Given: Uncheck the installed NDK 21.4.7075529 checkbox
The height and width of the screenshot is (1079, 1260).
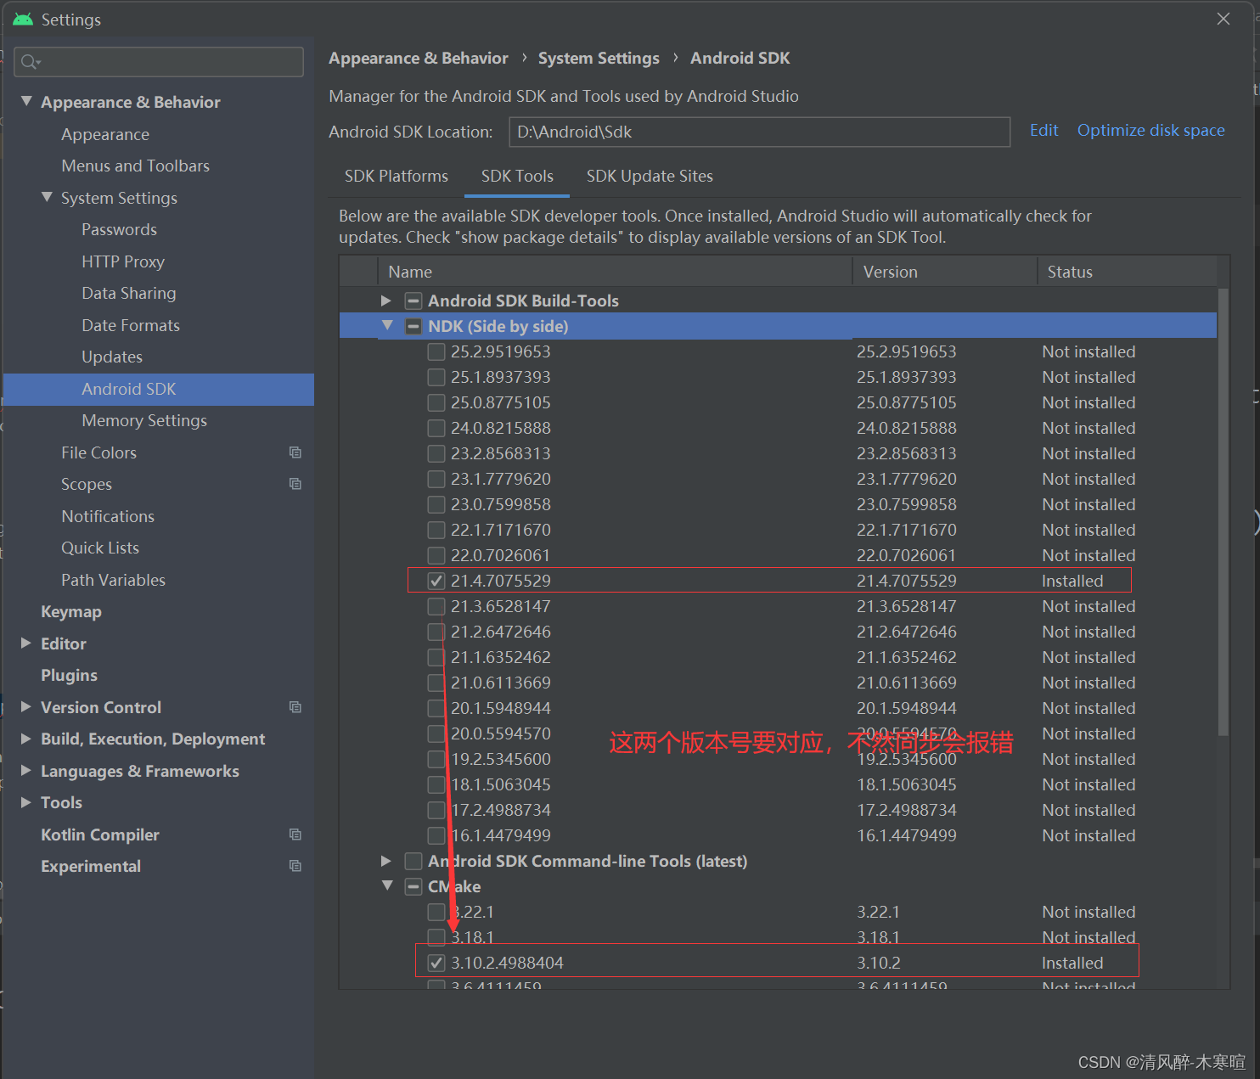Looking at the screenshot, I should tap(436, 581).
